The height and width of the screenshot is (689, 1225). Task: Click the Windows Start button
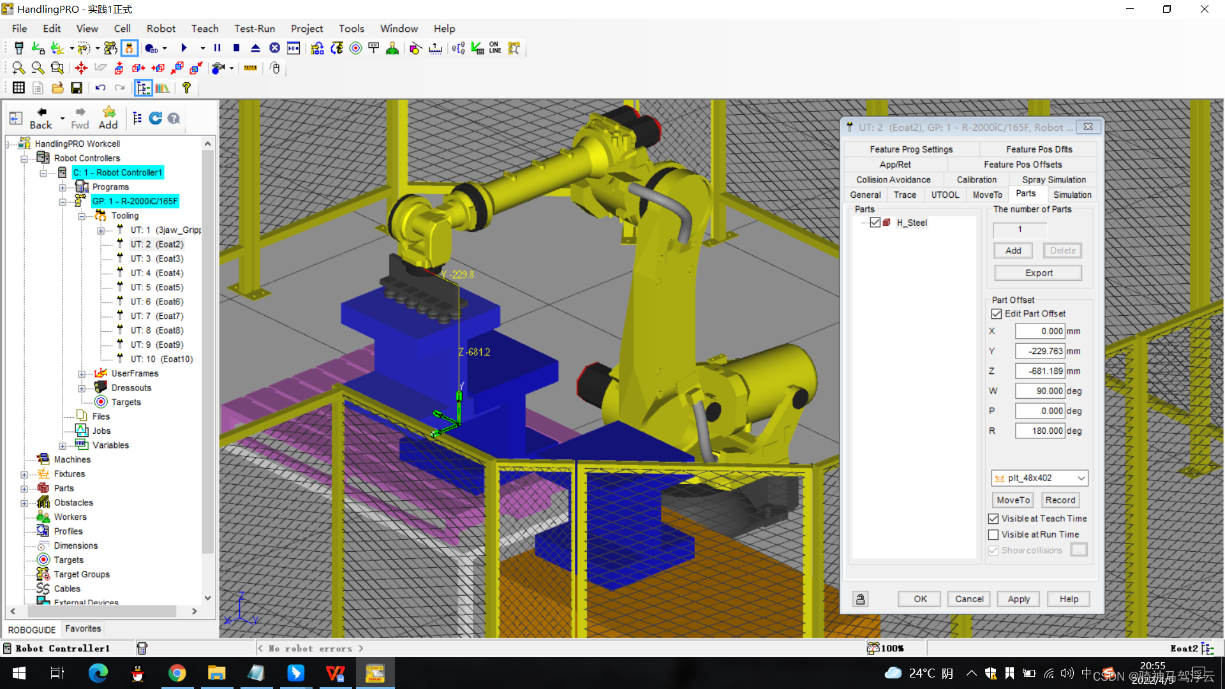tap(19, 673)
